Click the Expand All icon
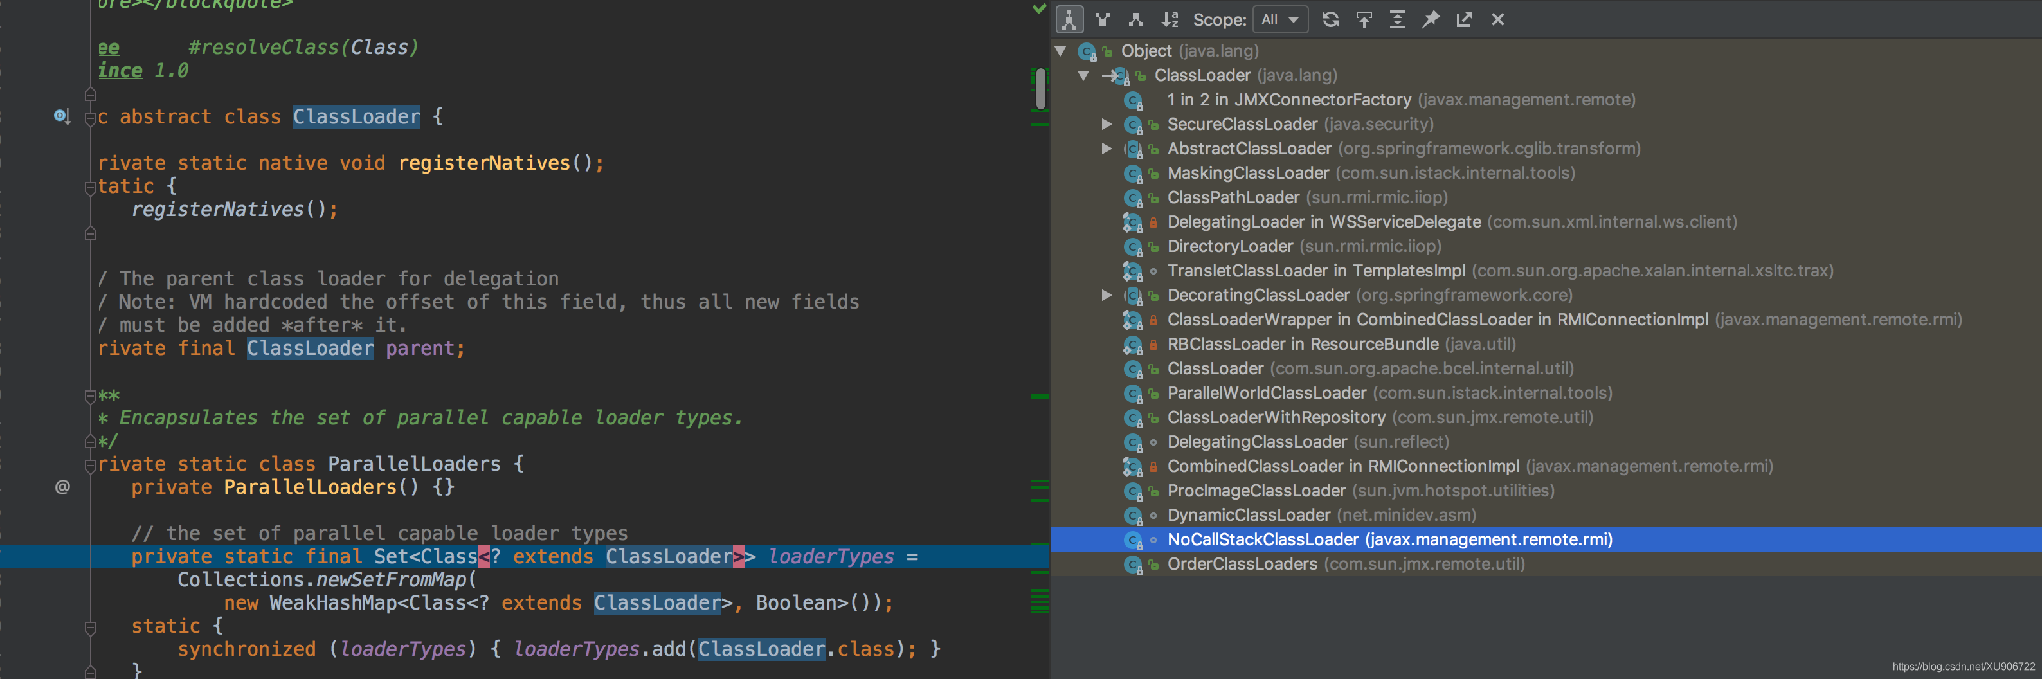The width and height of the screenshot is (2042, 679). pyautogui.click(x=1398, y=20)
